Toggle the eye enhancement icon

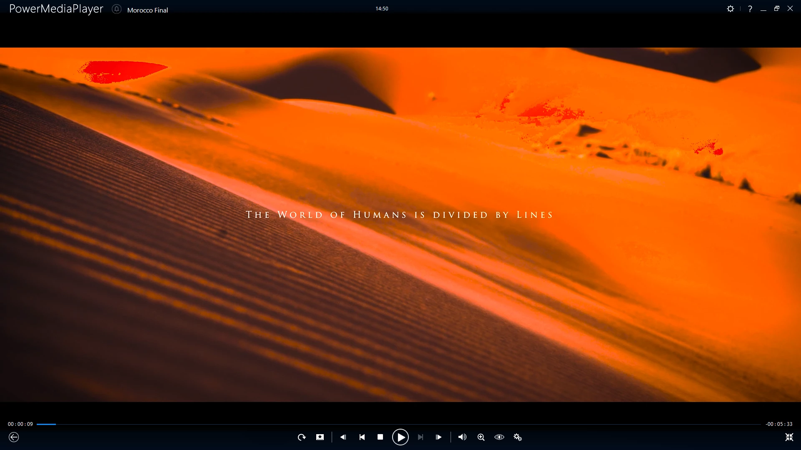(499, 437)
